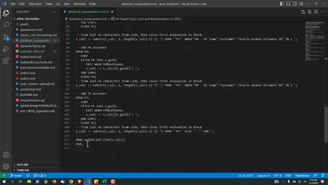
Task: Toggle primary side bar layout icon
Action: (282, 4)
